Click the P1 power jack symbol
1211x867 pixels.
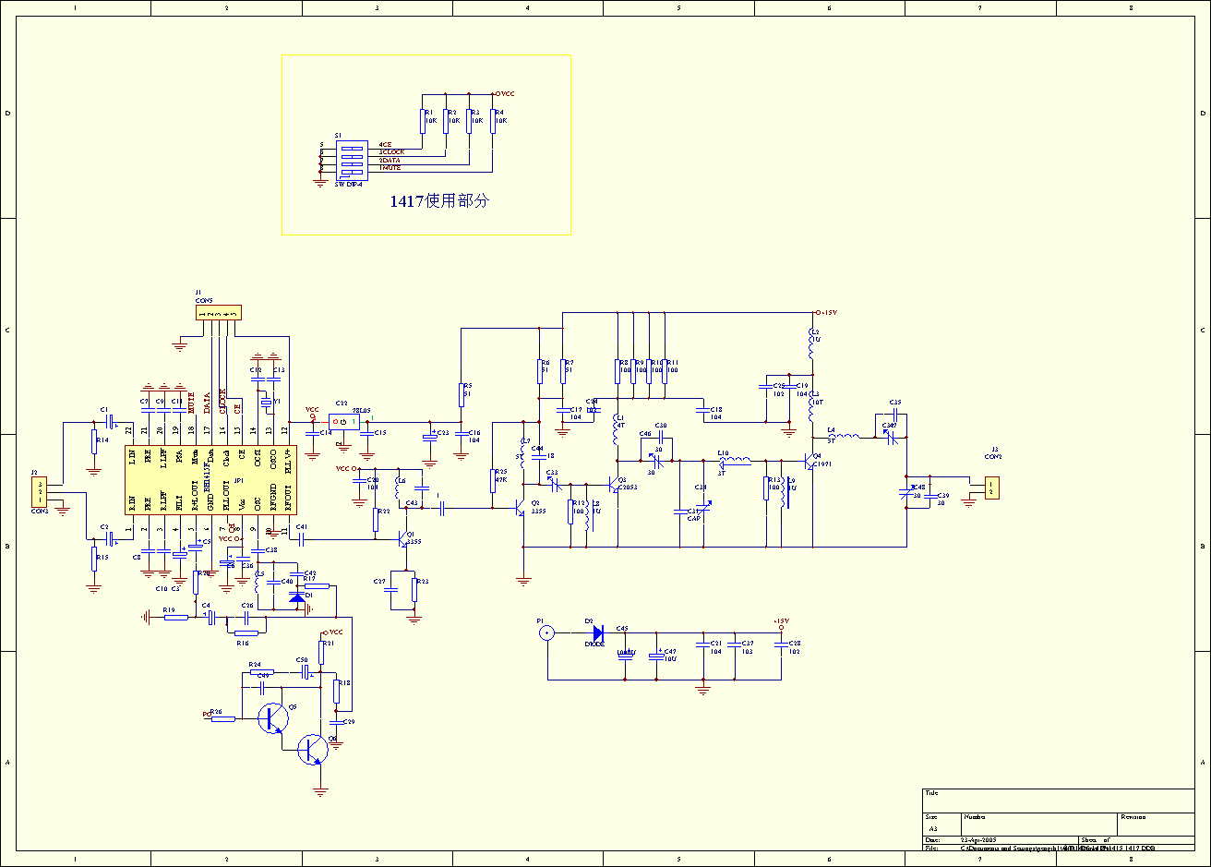click(547, 632)
